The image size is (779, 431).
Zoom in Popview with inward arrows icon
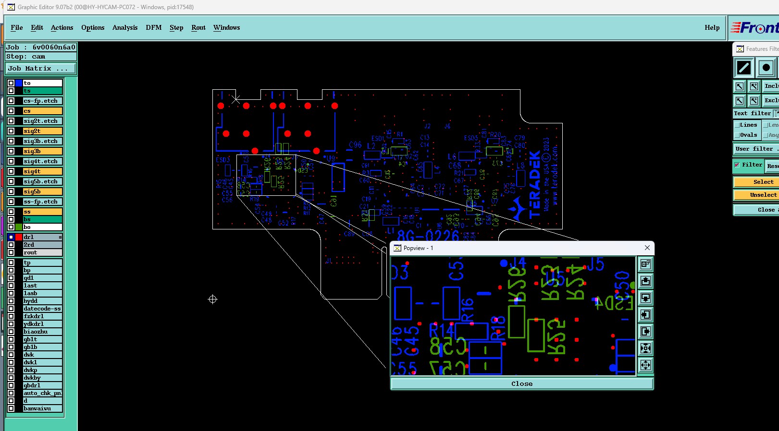[x=645, y=348]
